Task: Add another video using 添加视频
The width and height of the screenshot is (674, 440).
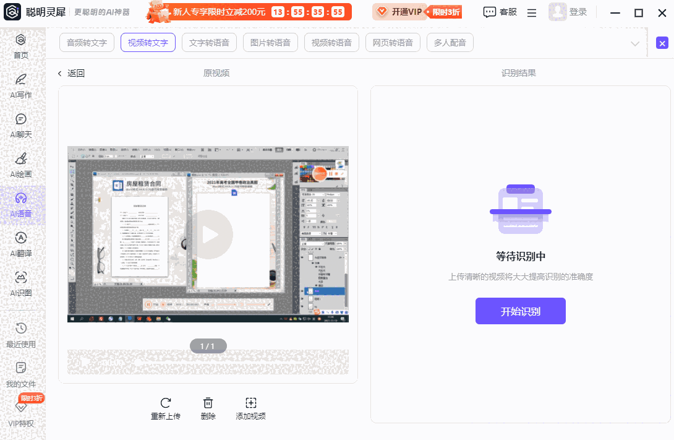Action: (250, 408)
